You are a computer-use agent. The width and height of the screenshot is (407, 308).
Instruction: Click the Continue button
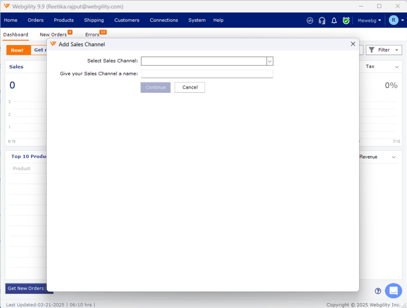point(156,87)
